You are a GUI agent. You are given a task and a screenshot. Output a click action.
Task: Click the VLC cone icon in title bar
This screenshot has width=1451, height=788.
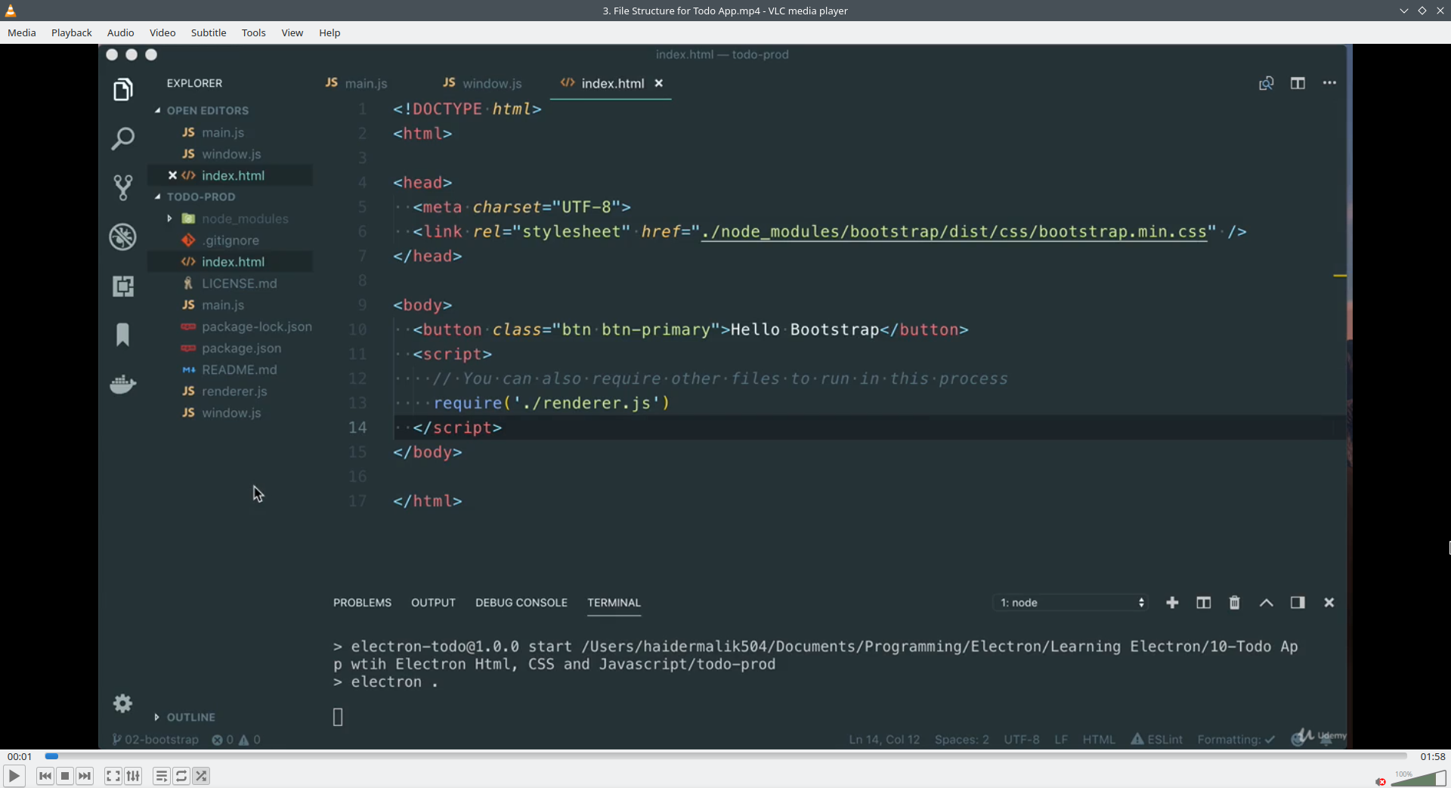click(x=11, y=11)
